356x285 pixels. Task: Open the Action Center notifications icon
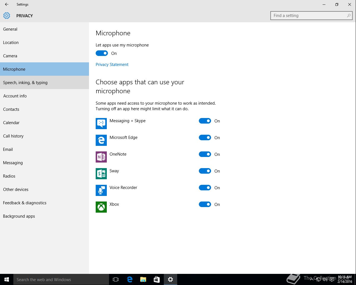pyautogui.click(x=332, y=279)
